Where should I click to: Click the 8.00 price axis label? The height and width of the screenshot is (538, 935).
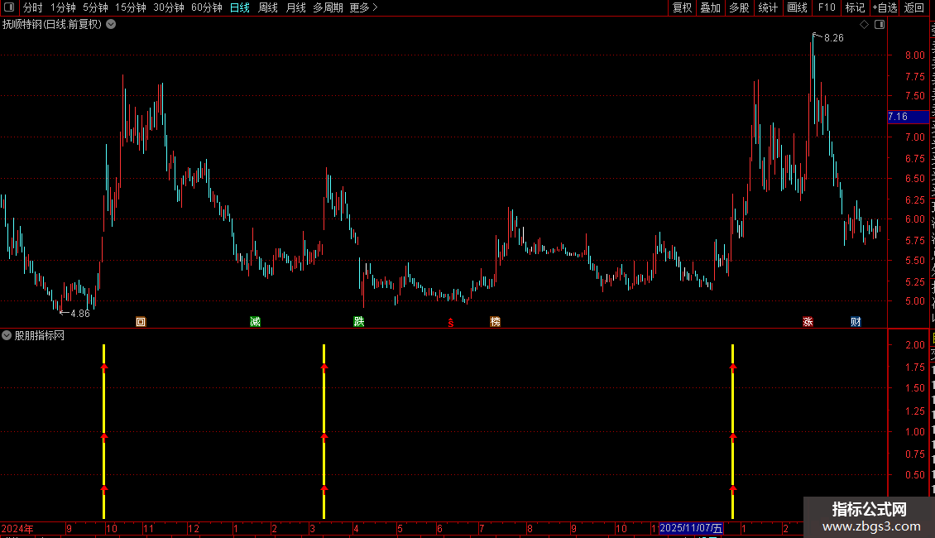pyautogui.click(x=914, y=55)
